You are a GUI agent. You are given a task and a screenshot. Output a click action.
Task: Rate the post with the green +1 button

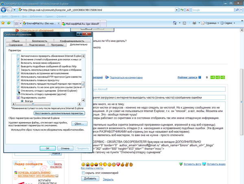213,77
